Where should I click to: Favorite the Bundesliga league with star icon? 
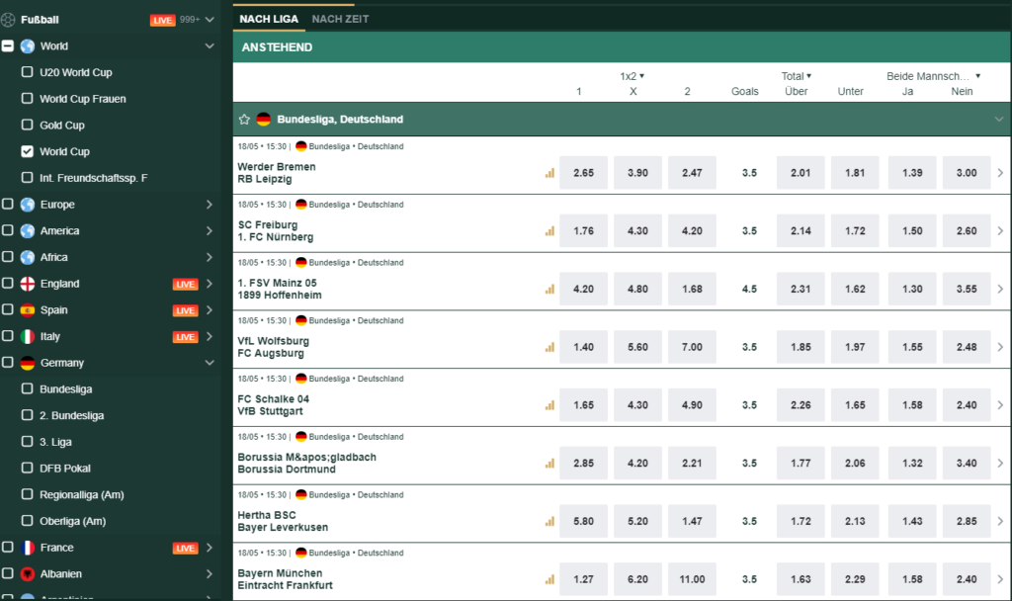(x=244, y=120)
